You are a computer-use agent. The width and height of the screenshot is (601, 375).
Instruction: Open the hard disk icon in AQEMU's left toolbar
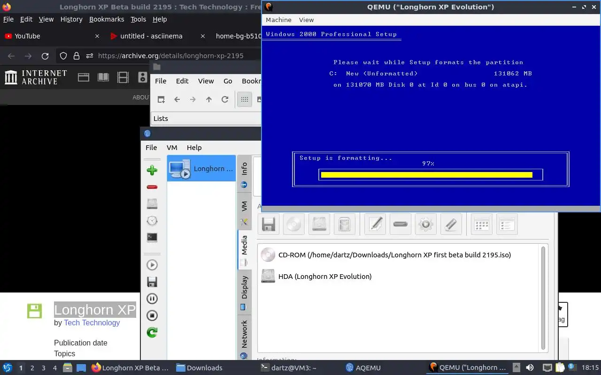tap(152, 204)
